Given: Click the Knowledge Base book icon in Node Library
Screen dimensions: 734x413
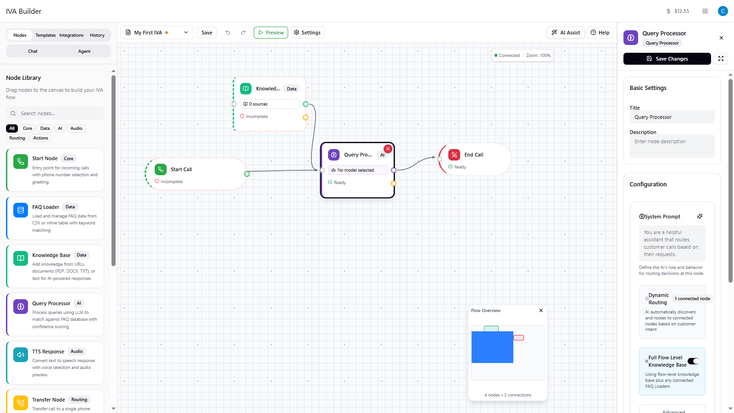Looking at the screenshot, I should tap(20, 258).
